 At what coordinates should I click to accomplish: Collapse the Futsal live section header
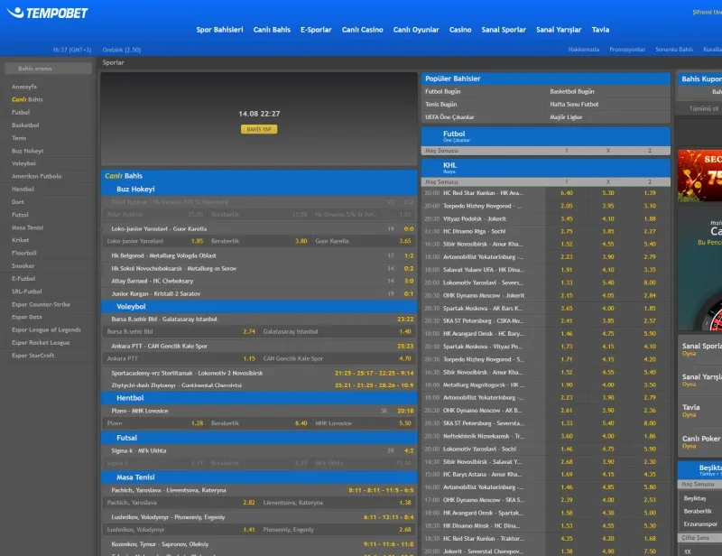click(259, 438)
